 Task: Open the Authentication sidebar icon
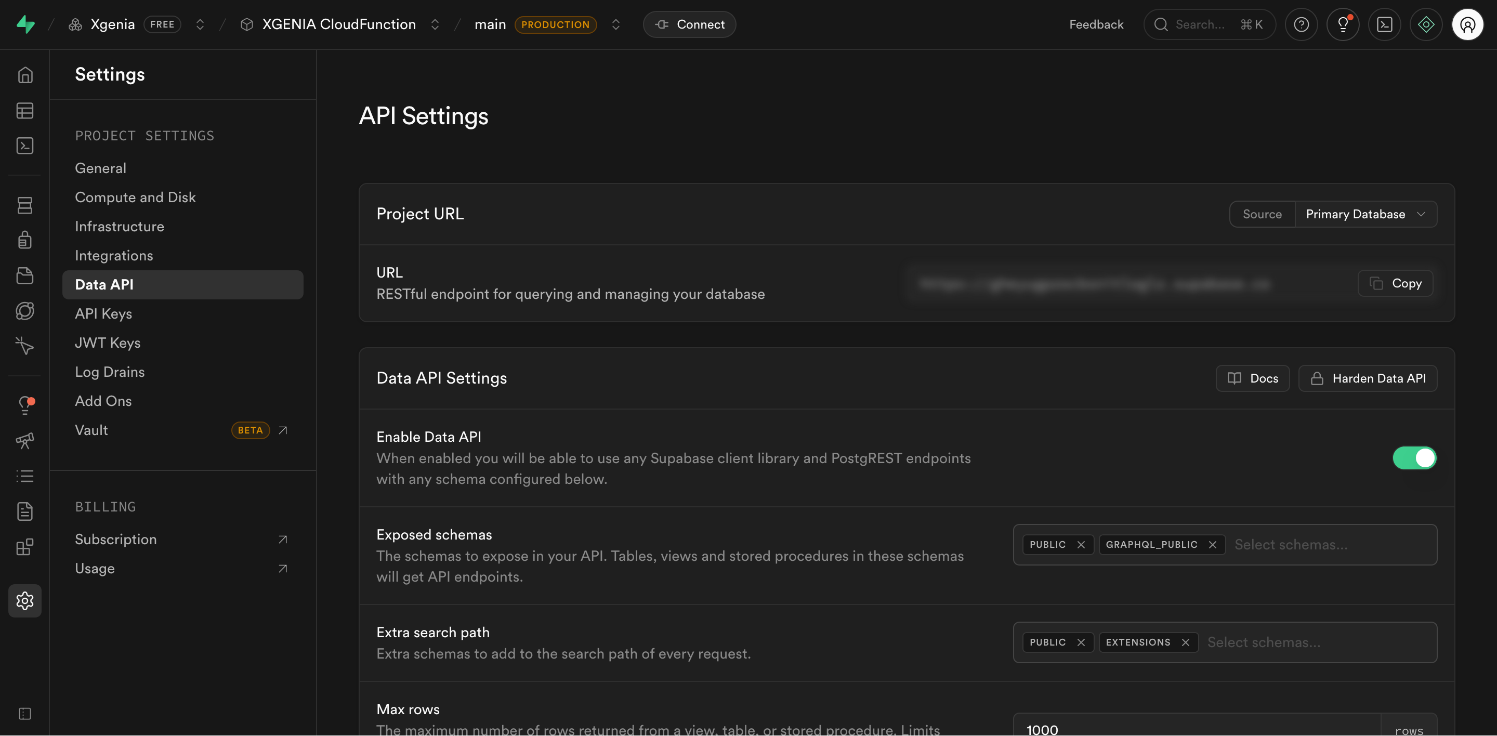pos(25,239)
